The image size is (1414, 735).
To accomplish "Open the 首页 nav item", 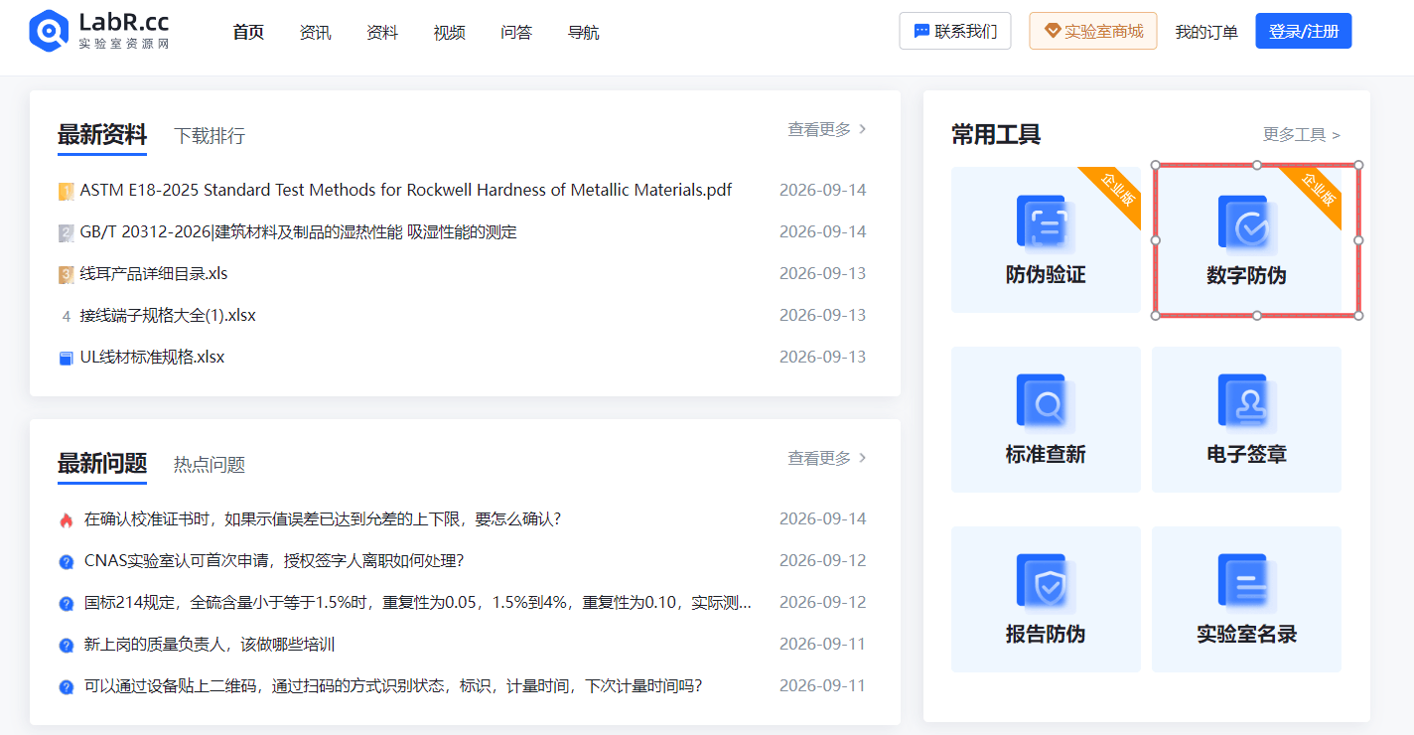I will click(248, 32).
